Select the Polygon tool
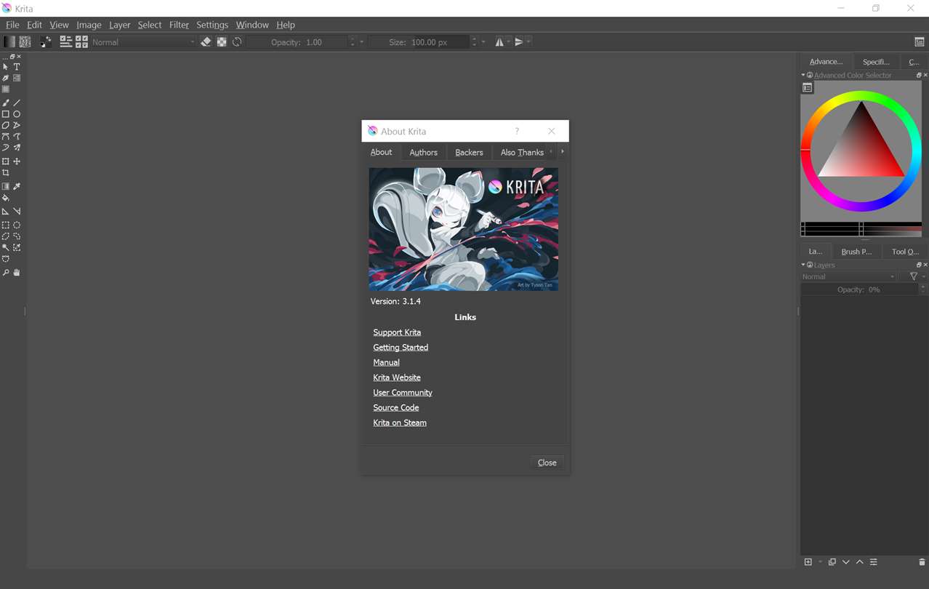Viewport: 929px width, 589px height. [6, 125]
